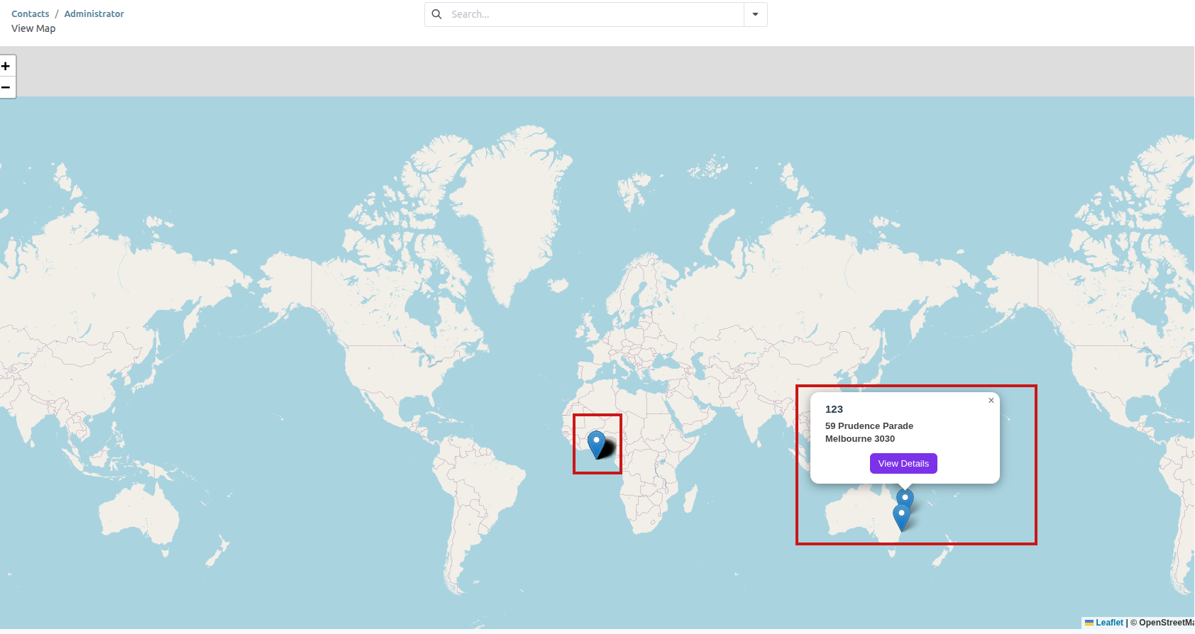
Task: Zoom out using the minus button
Action: pos(6,87)
